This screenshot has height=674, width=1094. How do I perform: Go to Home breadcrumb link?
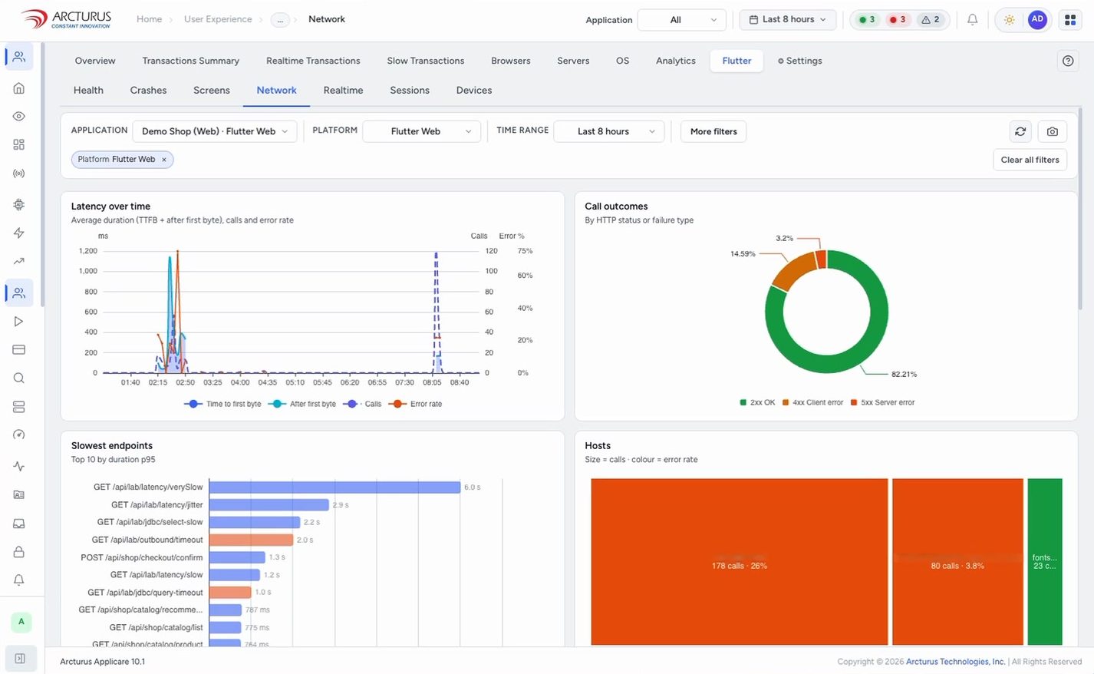coord(149,19)
